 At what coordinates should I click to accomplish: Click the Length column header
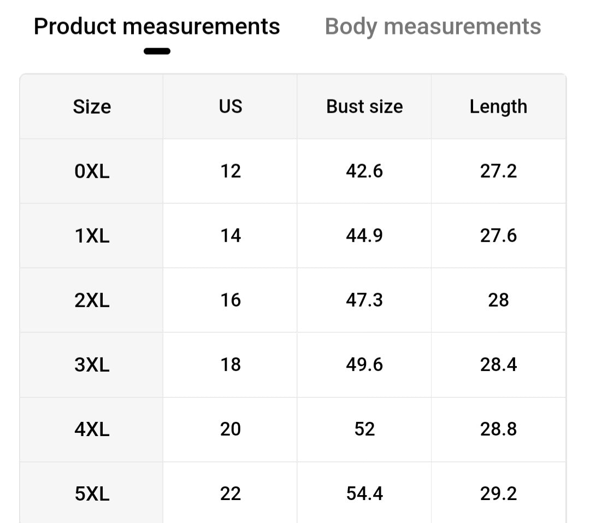click(498, 107)
